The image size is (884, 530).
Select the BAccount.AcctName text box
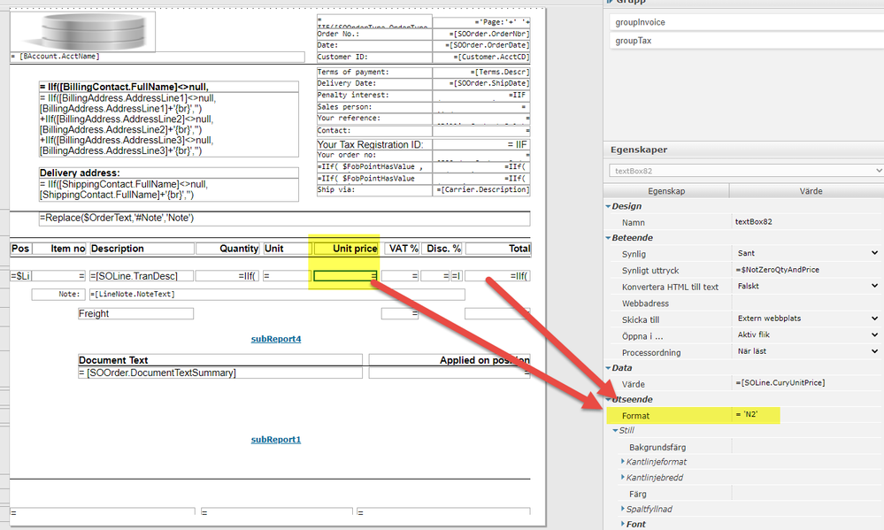(158, 57)
